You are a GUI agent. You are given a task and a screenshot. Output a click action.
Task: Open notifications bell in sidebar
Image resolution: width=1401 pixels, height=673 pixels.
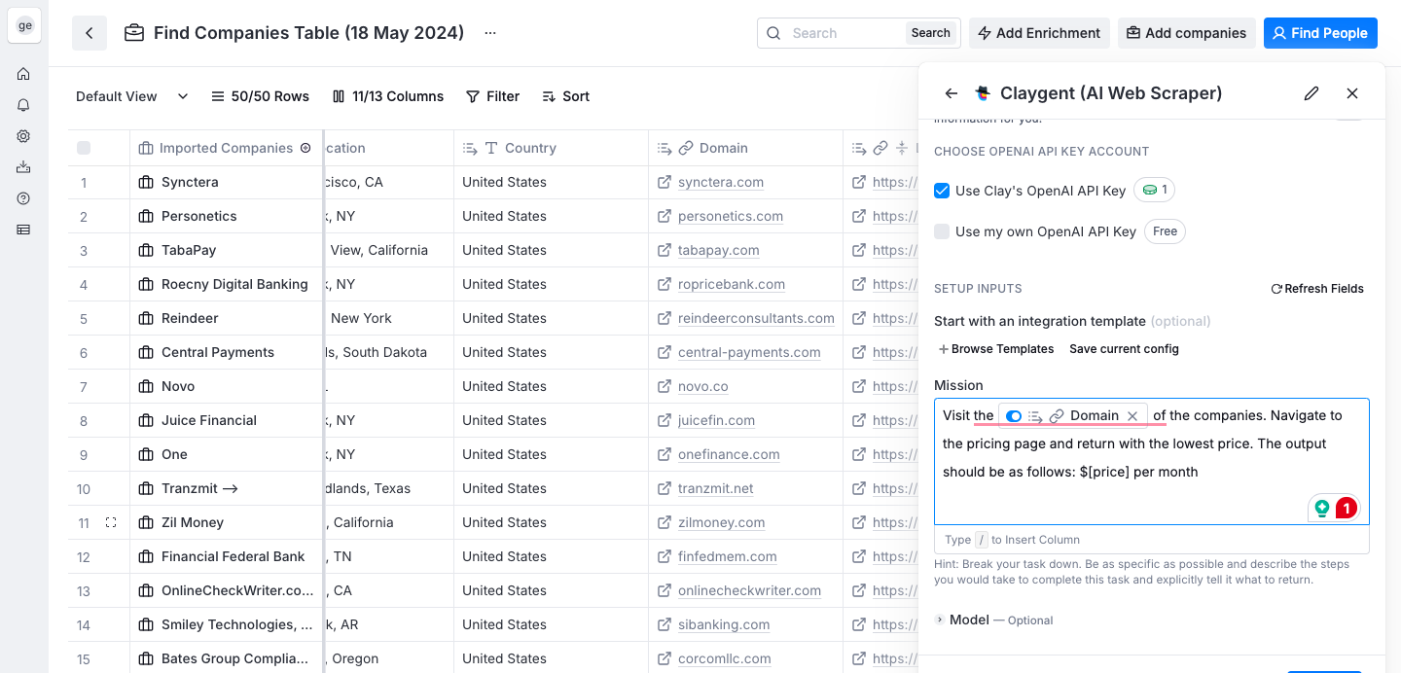point(23,105)
